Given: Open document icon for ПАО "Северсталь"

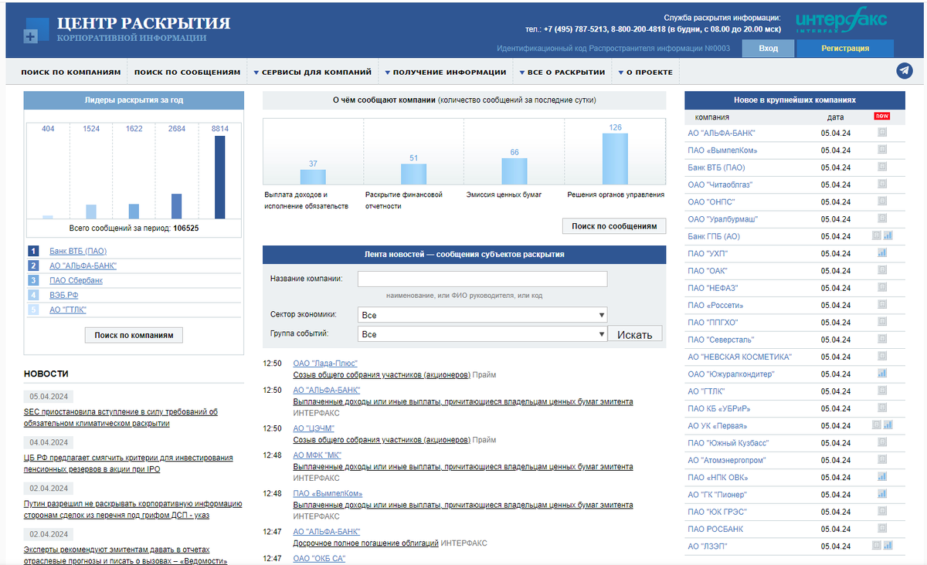Looking at the screenshot, I should pyautogui.click(x=882, y=339).
